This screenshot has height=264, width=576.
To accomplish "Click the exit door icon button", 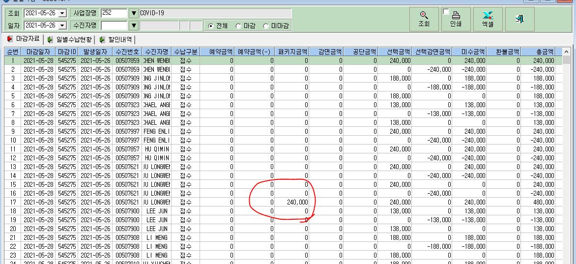I will pos(520,20).
